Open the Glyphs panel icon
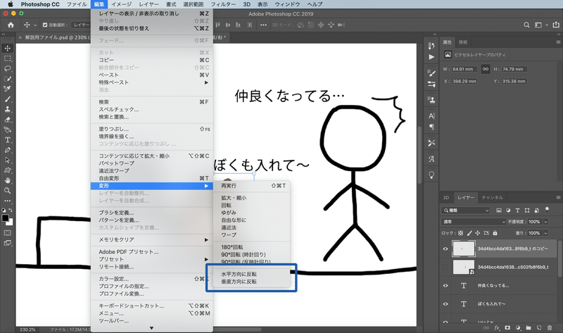 [x=431, y=159]
